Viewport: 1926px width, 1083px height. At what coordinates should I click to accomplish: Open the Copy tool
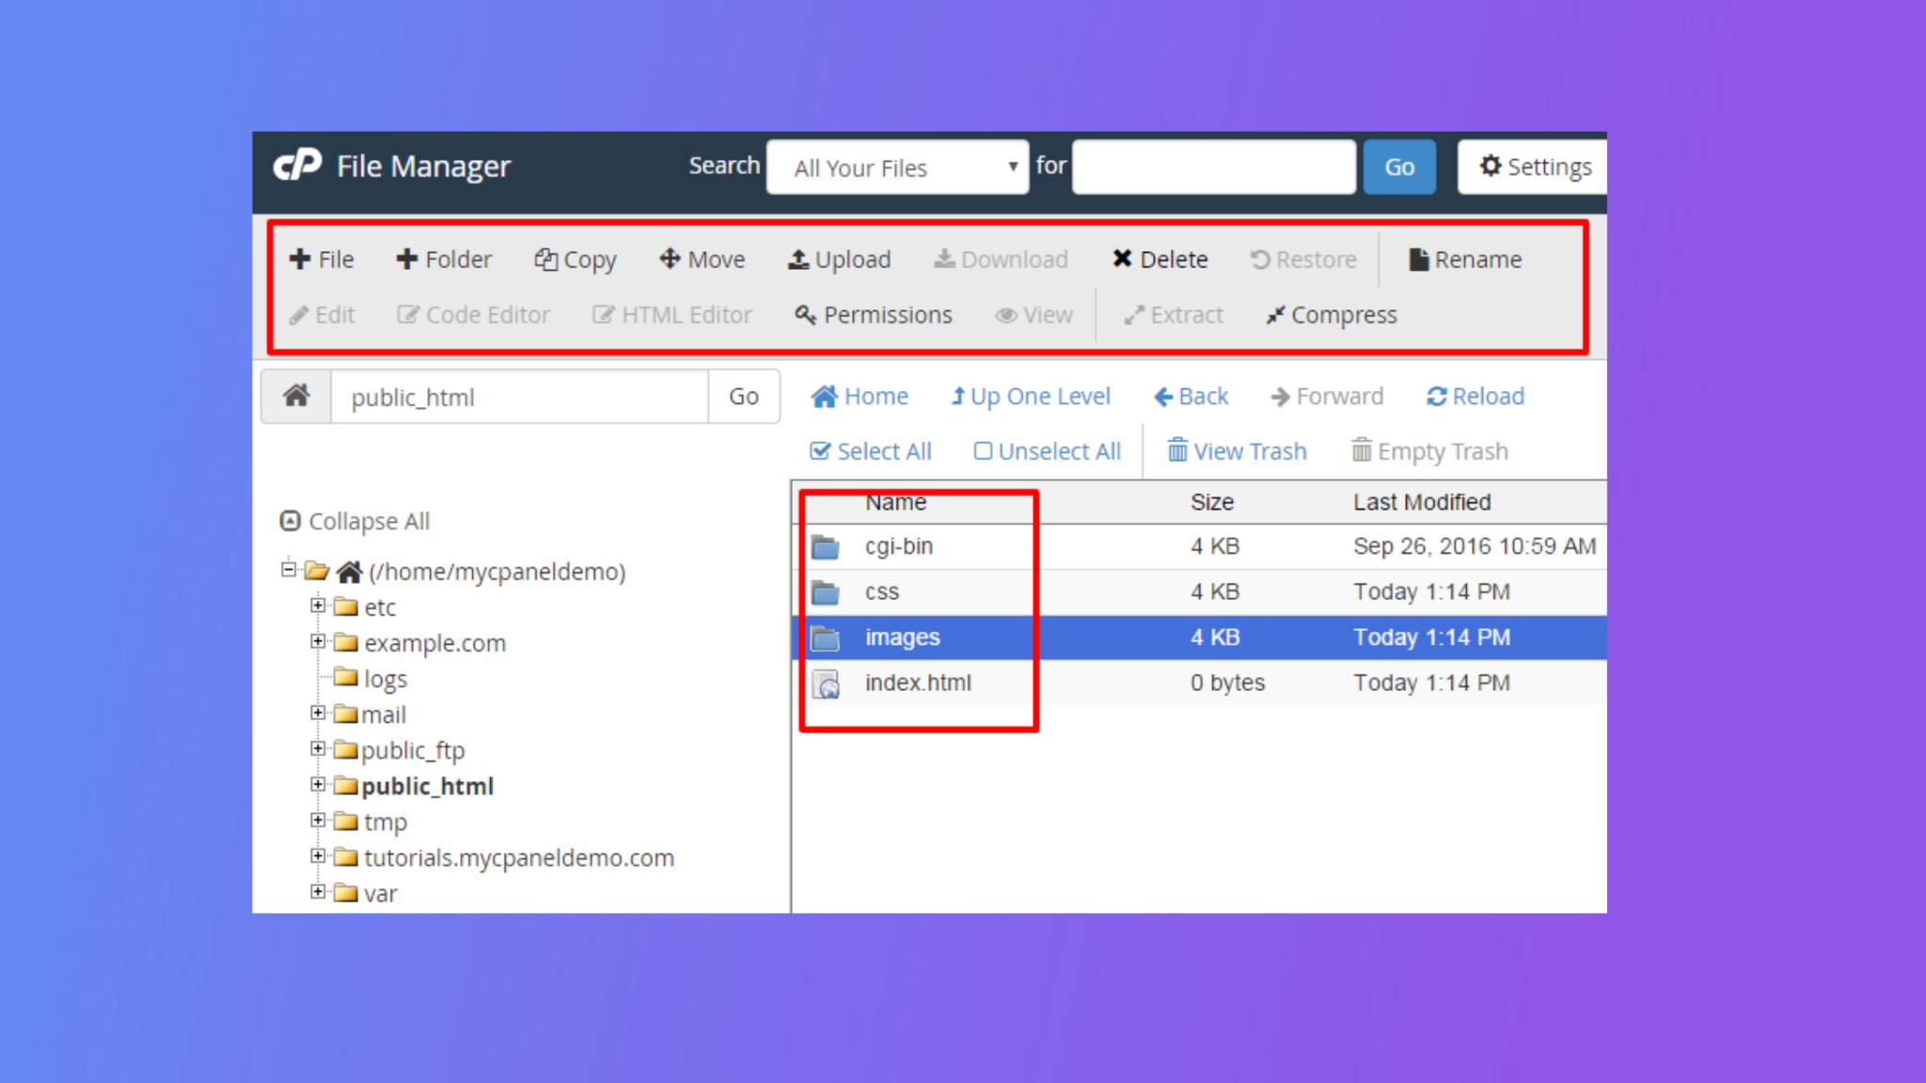pos(575,259)
